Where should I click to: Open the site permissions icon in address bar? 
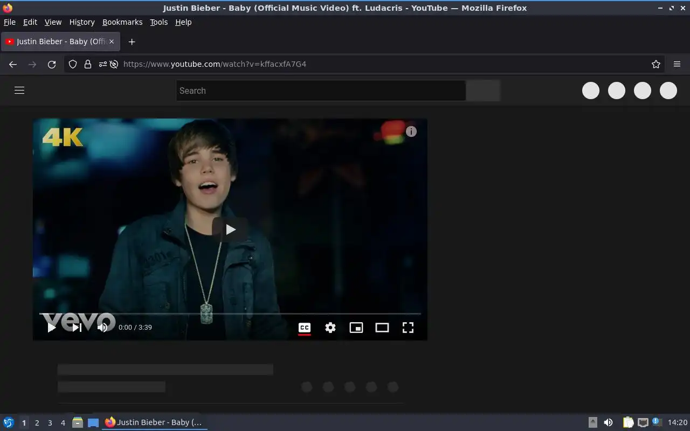pos(102,64)
